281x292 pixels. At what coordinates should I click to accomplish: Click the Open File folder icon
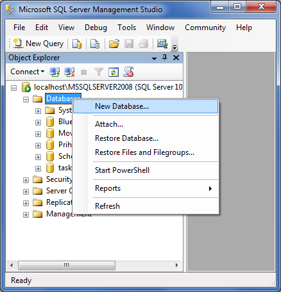click(114, 44)
